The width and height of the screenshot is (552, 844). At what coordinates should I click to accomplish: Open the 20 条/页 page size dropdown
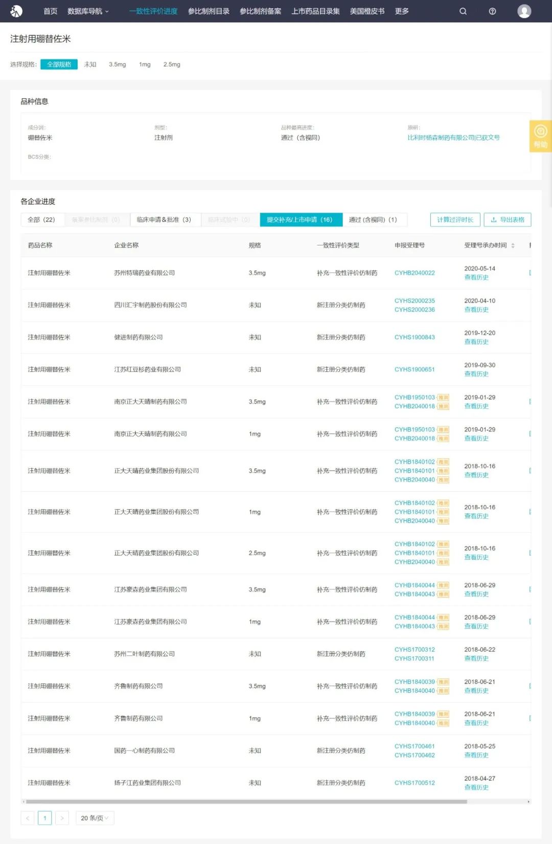click(95, 818)
